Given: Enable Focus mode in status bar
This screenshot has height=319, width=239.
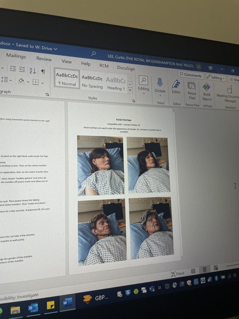Looking at the screenshot, I should (178, 273).
